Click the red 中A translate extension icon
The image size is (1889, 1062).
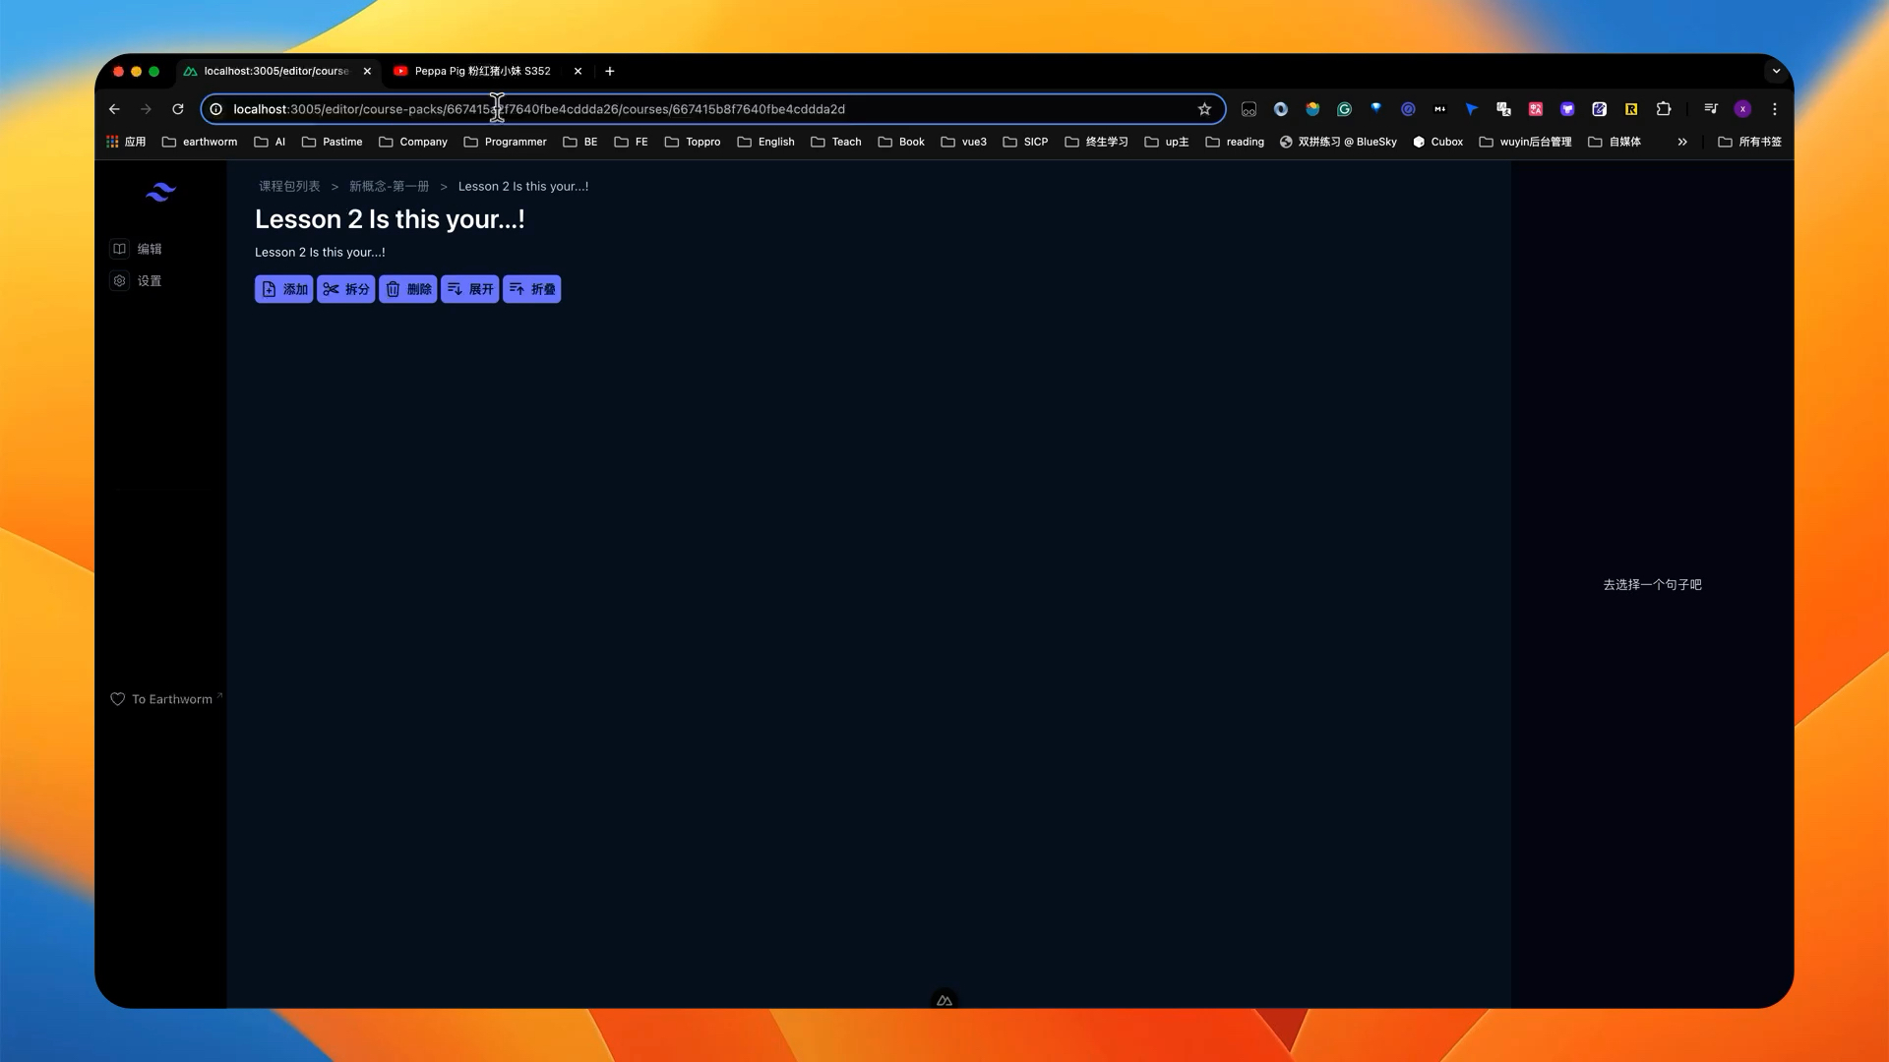click(x=1536, y=109)
